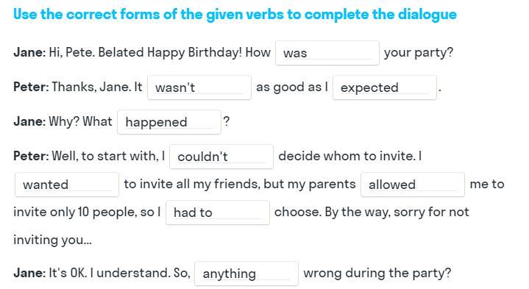Click the input field containing "was"

click(x=327, y=53)
